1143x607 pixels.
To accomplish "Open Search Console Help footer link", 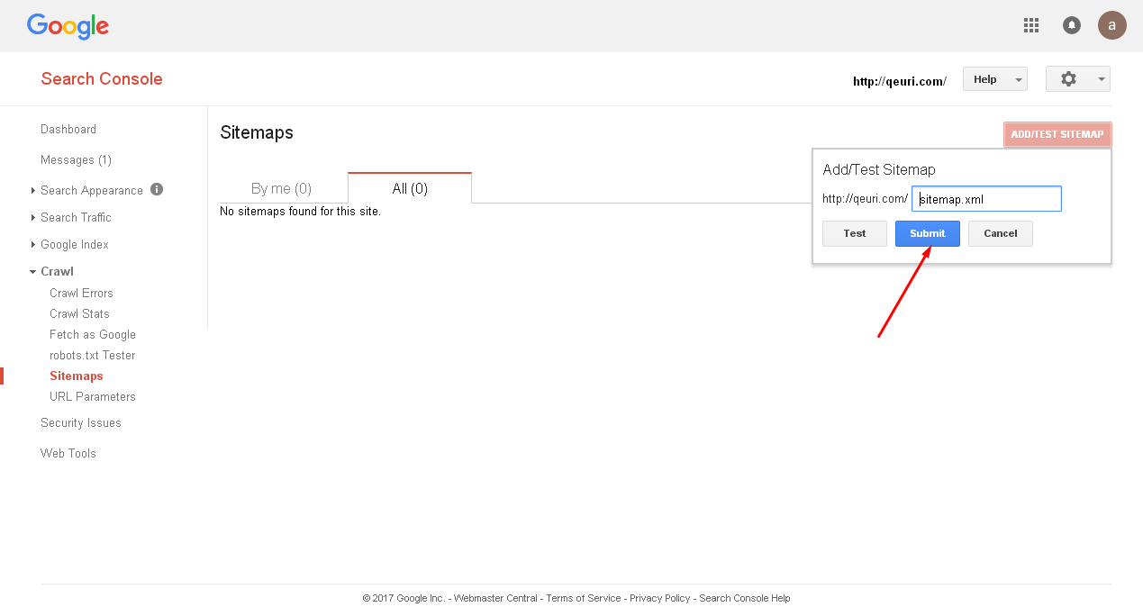I will point(745,598).
